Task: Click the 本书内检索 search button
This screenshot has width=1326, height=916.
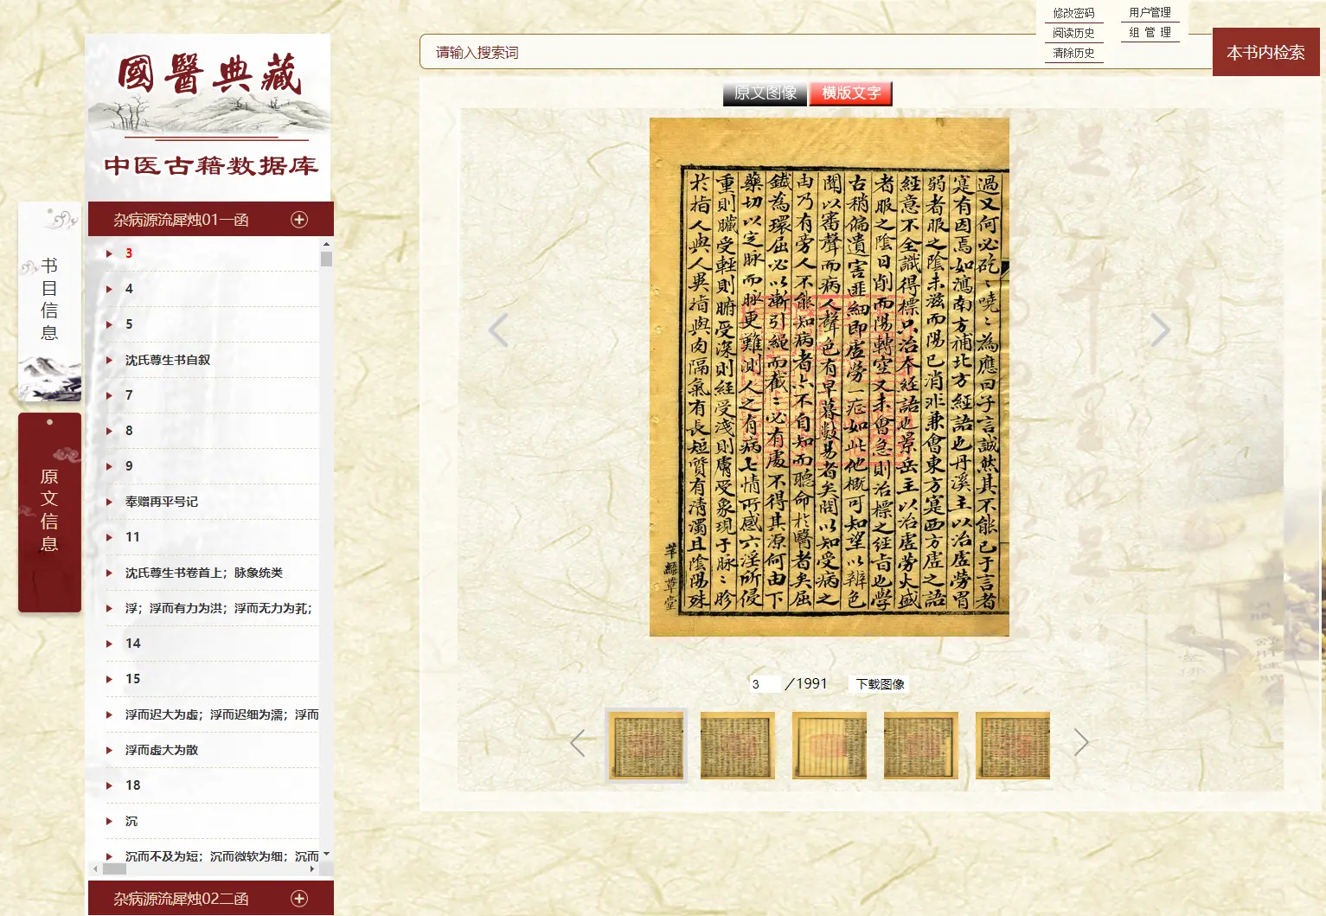Action: coord(1266,52)
